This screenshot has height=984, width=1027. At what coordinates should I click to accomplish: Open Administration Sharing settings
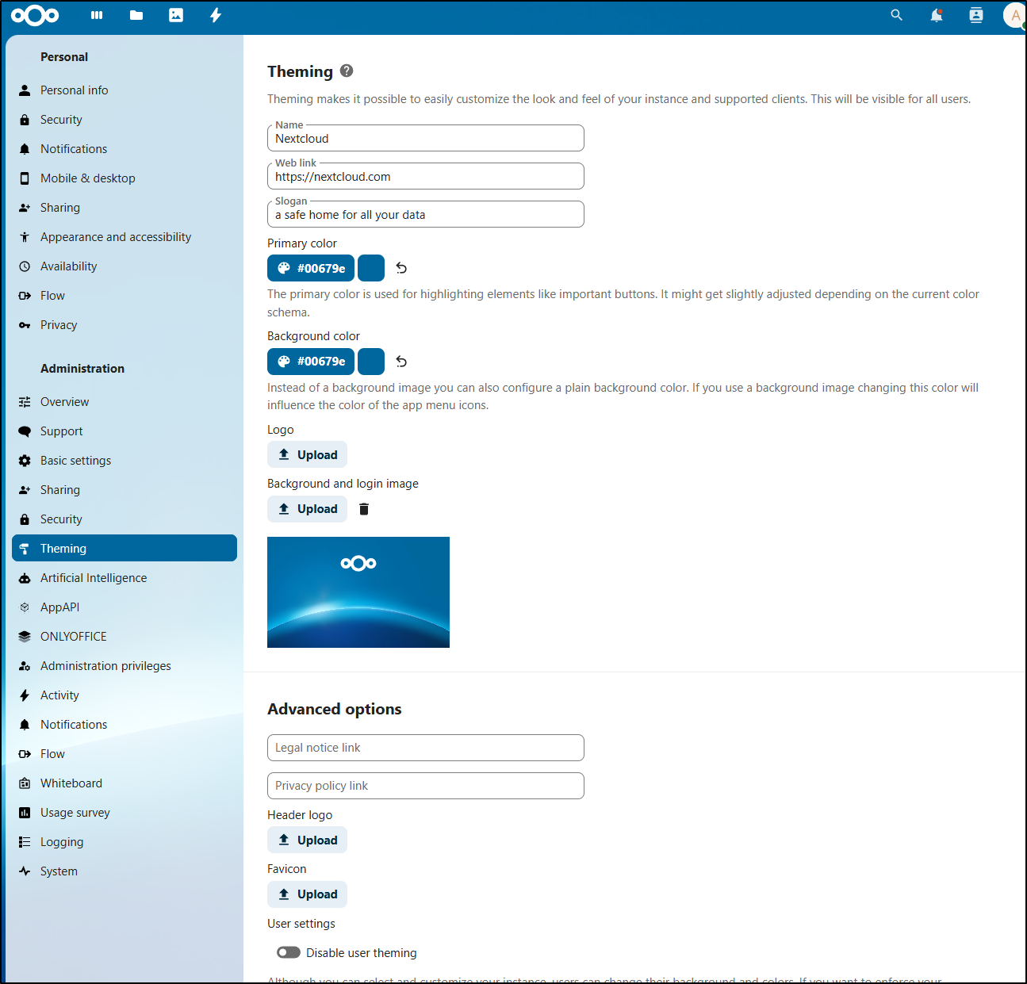pos(125,490)
